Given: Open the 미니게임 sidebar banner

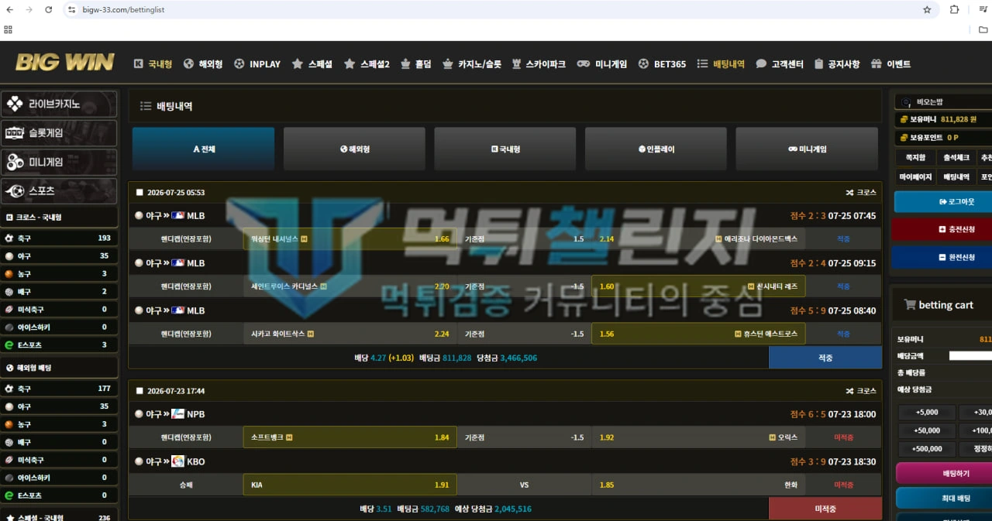Looking at the screenshot, I should 60,162.
